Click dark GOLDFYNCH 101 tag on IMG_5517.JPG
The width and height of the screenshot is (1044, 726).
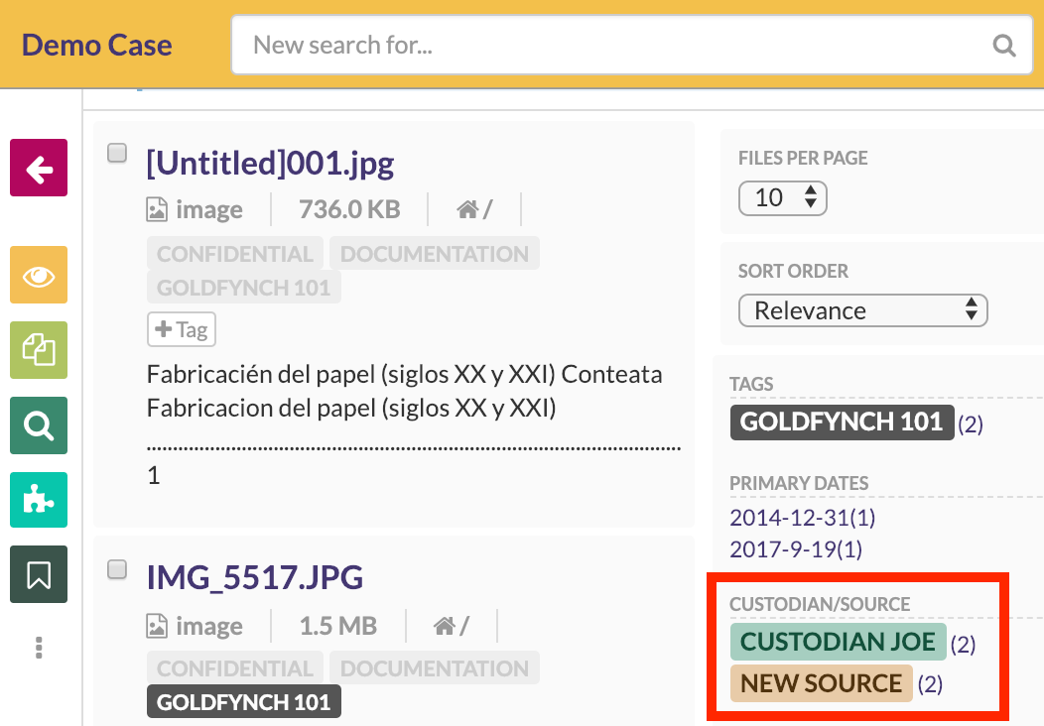pos(244,702)
